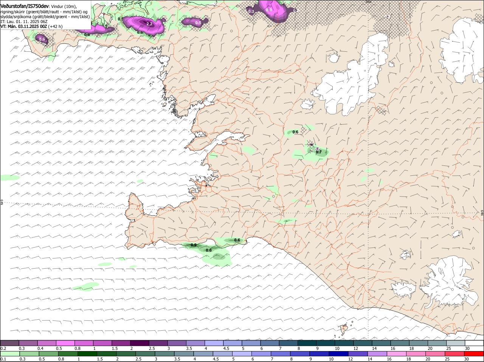The height and width of the screenshot is (362, 484).
Task: Click the 'VT: Mán. 03.11.2025 00Z' valid time
Action: click(x=23, y=26)
